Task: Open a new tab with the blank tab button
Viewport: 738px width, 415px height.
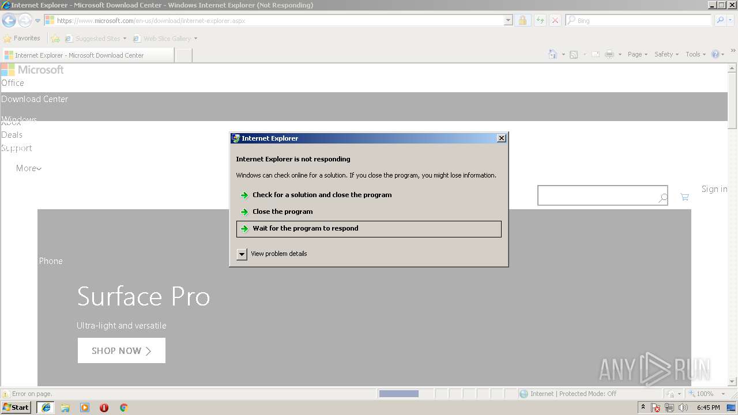Action: 183,55
